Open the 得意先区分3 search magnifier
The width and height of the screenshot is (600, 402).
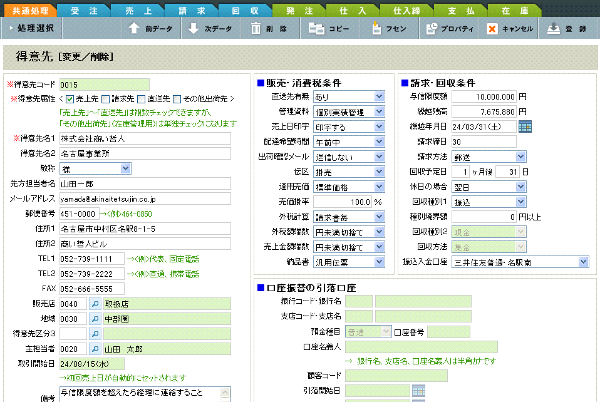pyautogui.click(x=95, y=334)
